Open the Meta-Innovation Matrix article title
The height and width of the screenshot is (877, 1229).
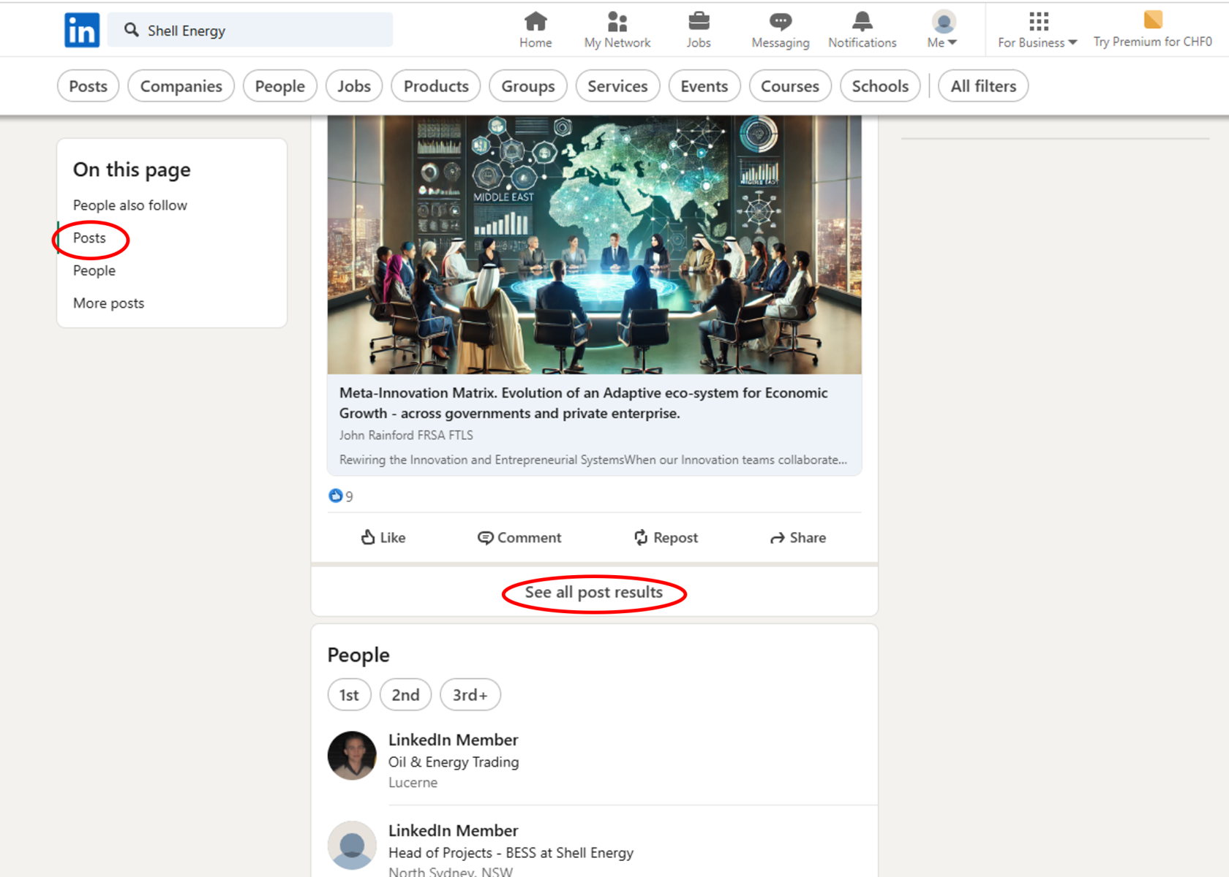pos(583,403)
